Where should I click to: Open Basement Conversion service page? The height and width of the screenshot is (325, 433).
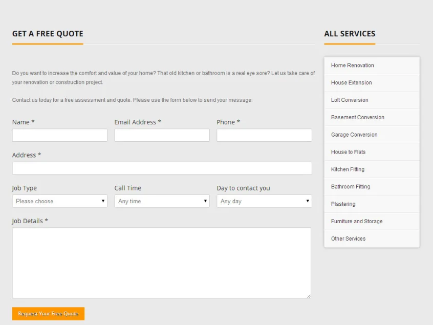click(372, 117)
